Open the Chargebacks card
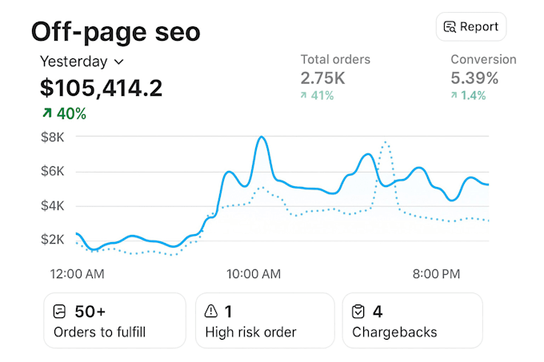This screenshot has height=362, width=544. coord(412,320)
